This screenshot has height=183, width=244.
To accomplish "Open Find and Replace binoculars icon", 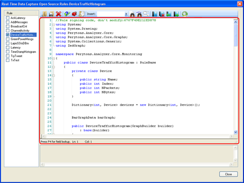I will tap(139, 14).
